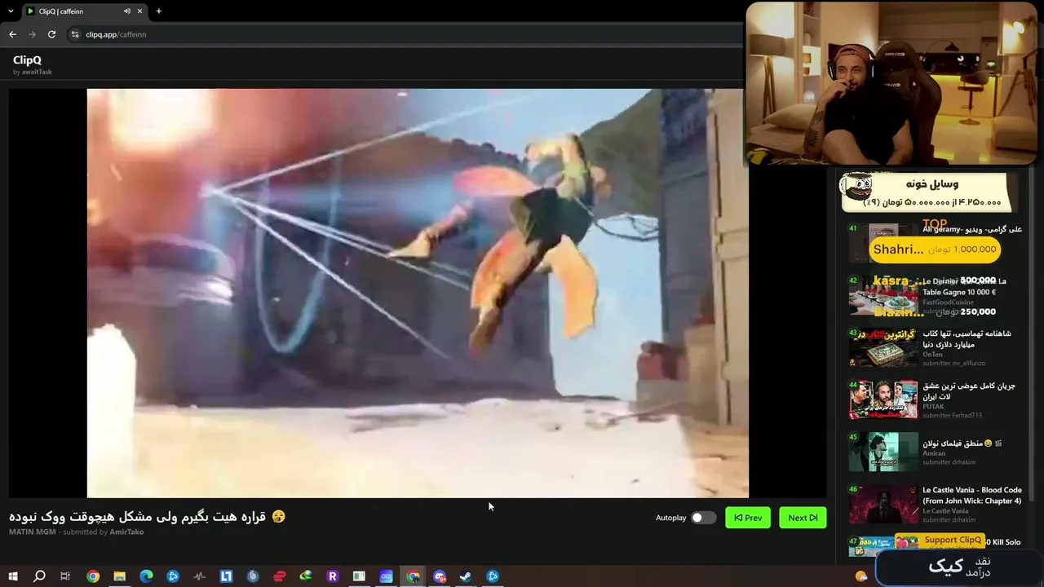The width and height of the screenshot is (1044, 587).
Task: Skip to next clip with Next button
Action: tap(803, 518)
